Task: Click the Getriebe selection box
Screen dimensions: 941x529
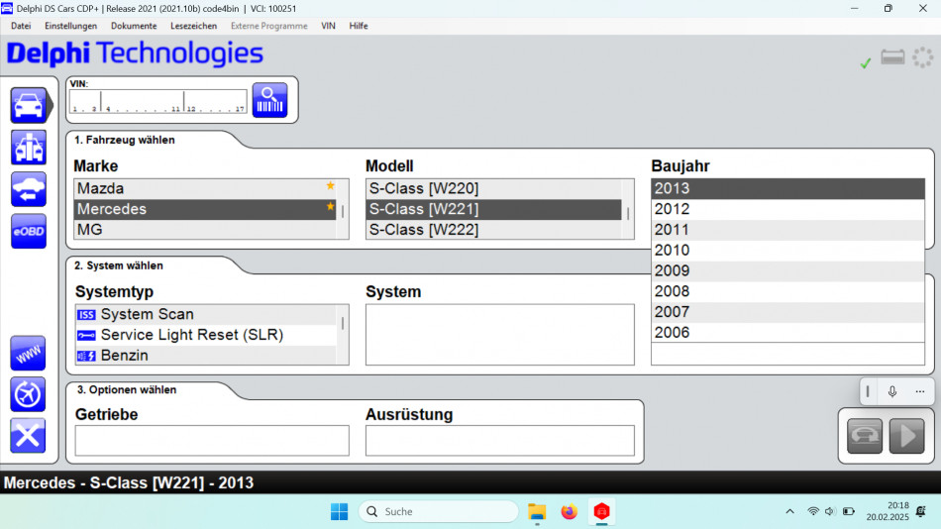Action: coord(212,441)
